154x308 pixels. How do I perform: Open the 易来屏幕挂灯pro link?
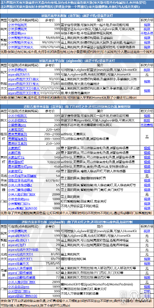tap(20, 167)
